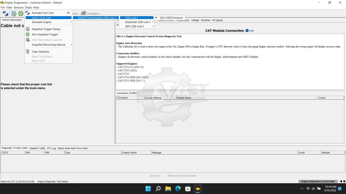Click the Snapshot Trigger Setup icon in menu
The width and height of the screenshot is (346, 194).
[28, 29]
